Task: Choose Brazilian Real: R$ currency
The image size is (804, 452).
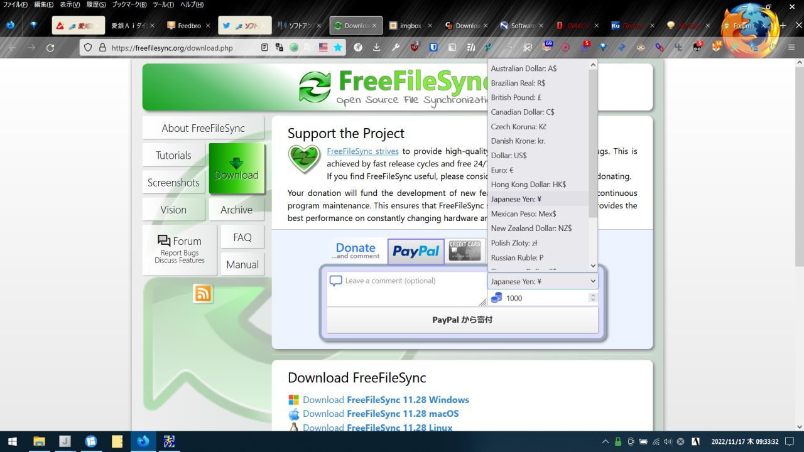Action: pos(538,83)
